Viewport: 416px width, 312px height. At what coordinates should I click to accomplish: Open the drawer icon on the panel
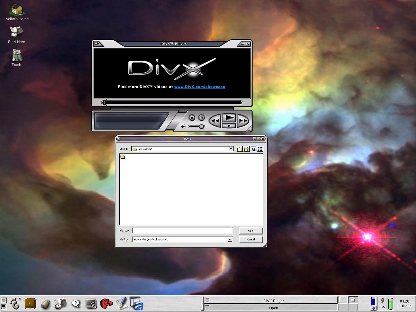click(x=30, y=304)
